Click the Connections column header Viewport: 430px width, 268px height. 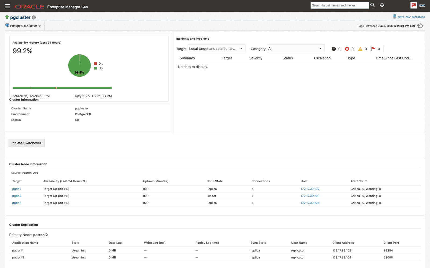click(x=260, y=181)
